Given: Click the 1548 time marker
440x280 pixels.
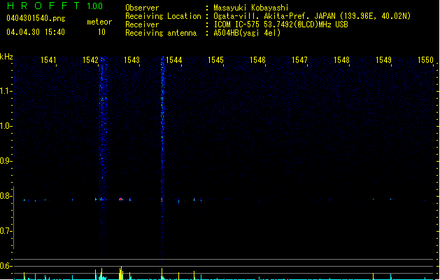Looking at the screenshot, I should 341,60.
